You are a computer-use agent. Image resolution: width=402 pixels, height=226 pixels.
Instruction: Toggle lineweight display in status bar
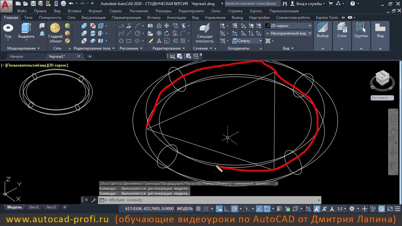[x=279, y=209]
